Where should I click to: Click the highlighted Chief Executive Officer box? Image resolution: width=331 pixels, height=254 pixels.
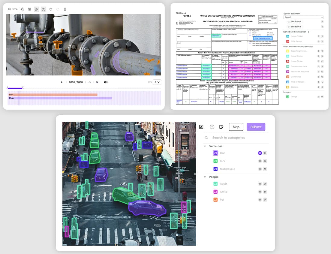tap(263, 38)
